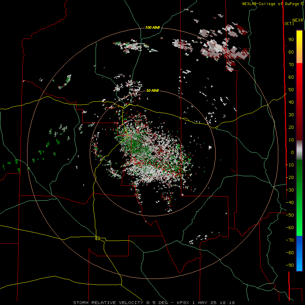305x305 pixels.
Task: Click the "50 NMI" range ring label
Action: click(x=152, y=90)
